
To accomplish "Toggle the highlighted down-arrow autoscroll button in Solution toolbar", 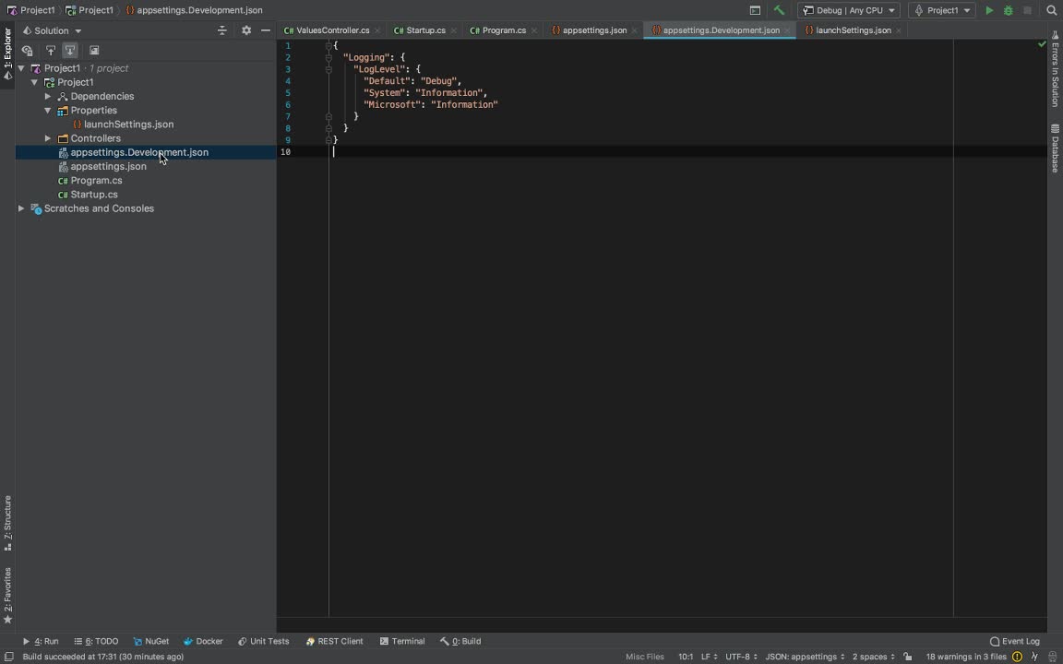I will coord(70,50).
